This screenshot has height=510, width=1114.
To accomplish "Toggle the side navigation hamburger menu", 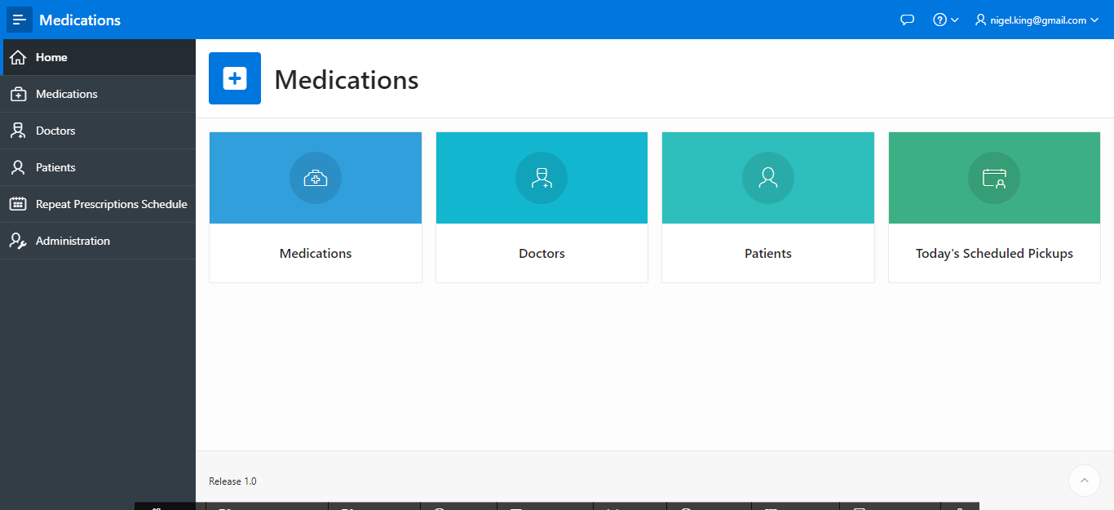I will (x=20, y=20).
